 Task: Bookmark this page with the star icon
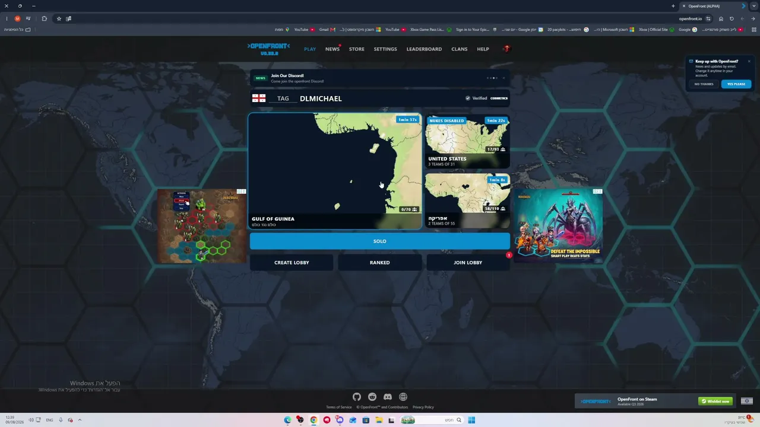pos(59,18)
